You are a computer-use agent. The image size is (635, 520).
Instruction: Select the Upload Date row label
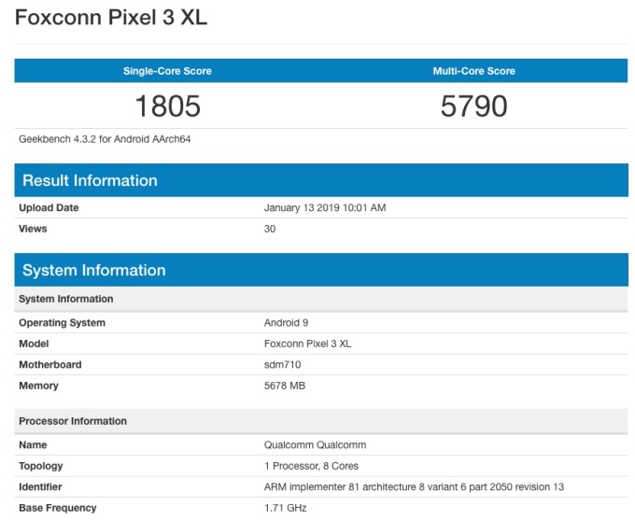49,207
